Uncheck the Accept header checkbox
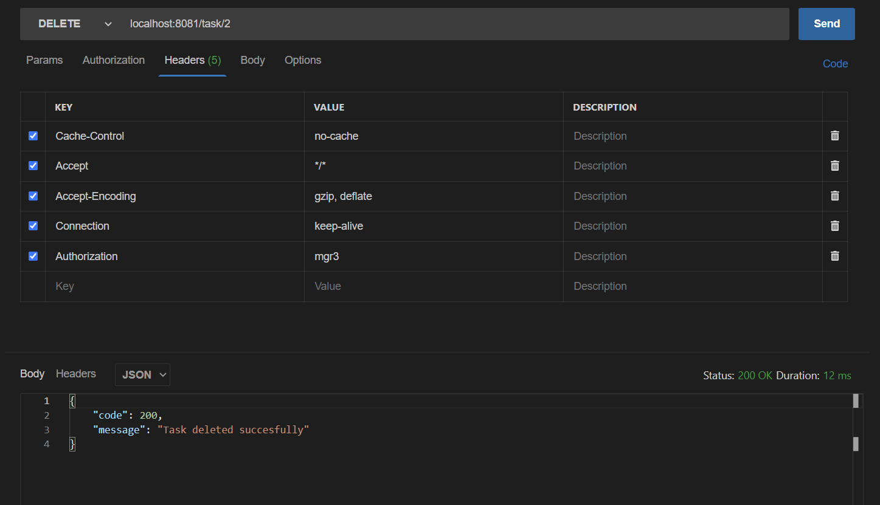Image resolution: width=880 pixels, height=505 pixels. pos(33,166)
